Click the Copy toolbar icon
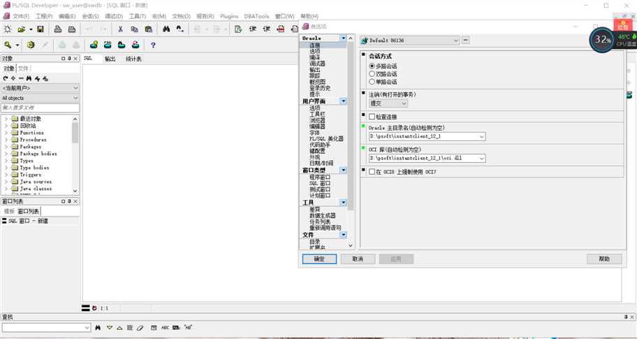Viewport: 637px width, 339px height. click(x=135, y=29)
